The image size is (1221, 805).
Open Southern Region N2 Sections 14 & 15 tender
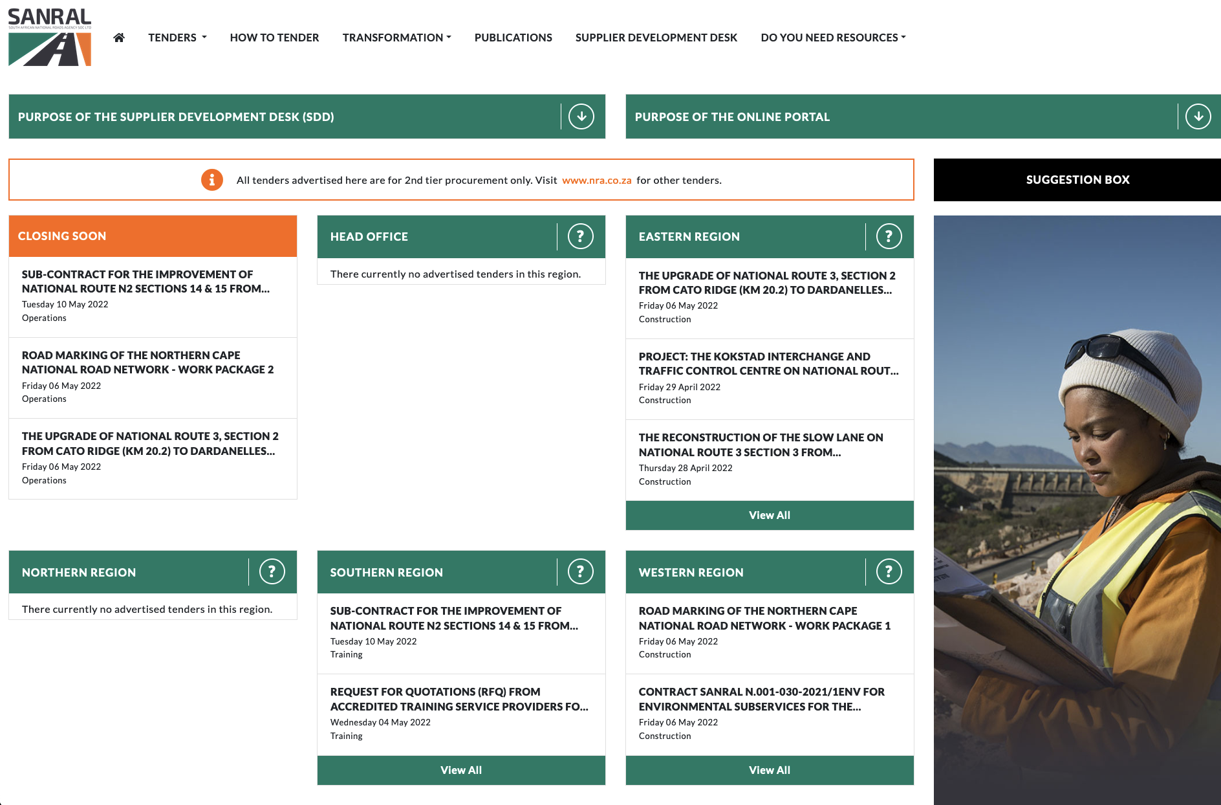[x=454, y=618]
